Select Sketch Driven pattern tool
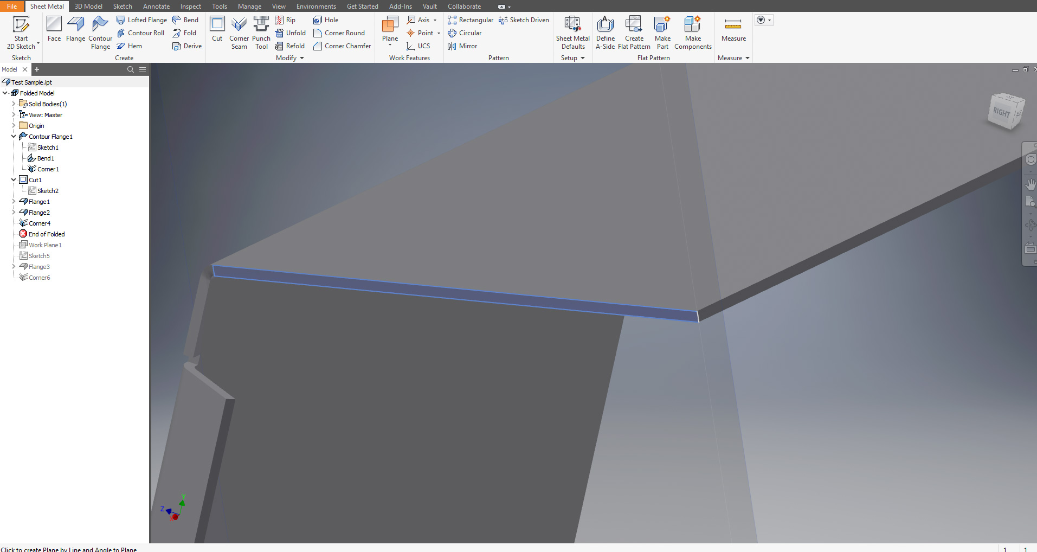Viewport: 1037px width, 552px height. 524,20
